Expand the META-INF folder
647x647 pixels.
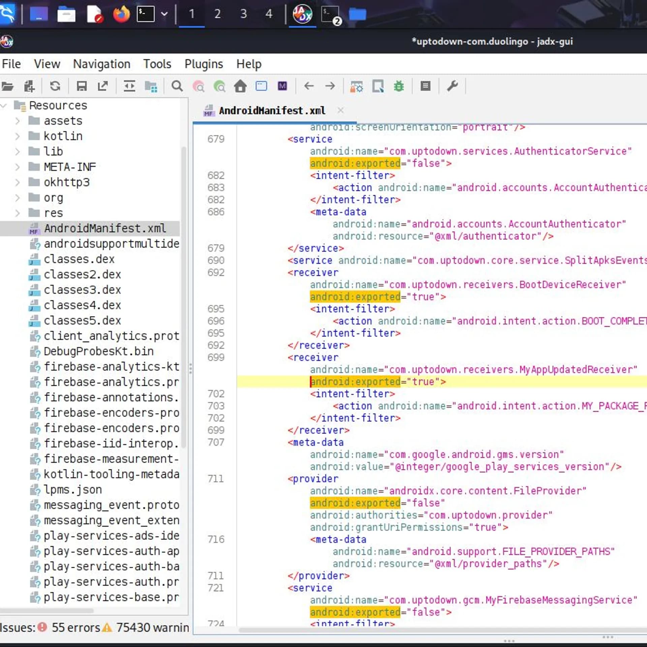tap(18, 167)
